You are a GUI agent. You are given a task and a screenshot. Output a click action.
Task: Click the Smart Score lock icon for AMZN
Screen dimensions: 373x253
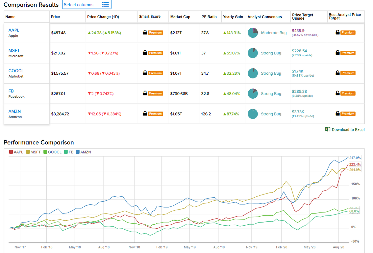click(x=145, y=113)
